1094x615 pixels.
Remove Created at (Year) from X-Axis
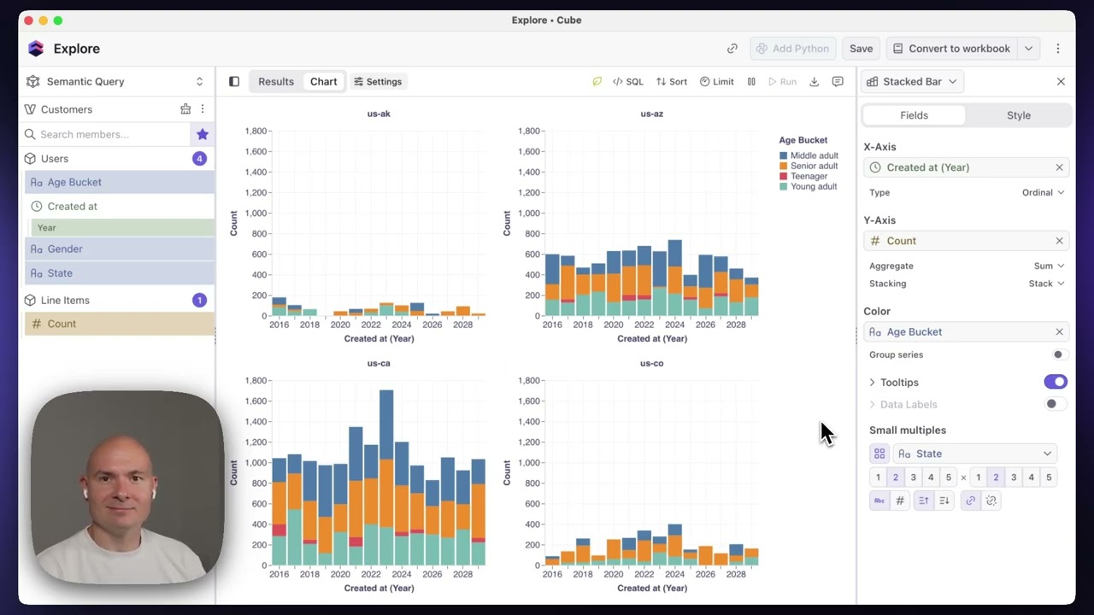pos(1059,167)
